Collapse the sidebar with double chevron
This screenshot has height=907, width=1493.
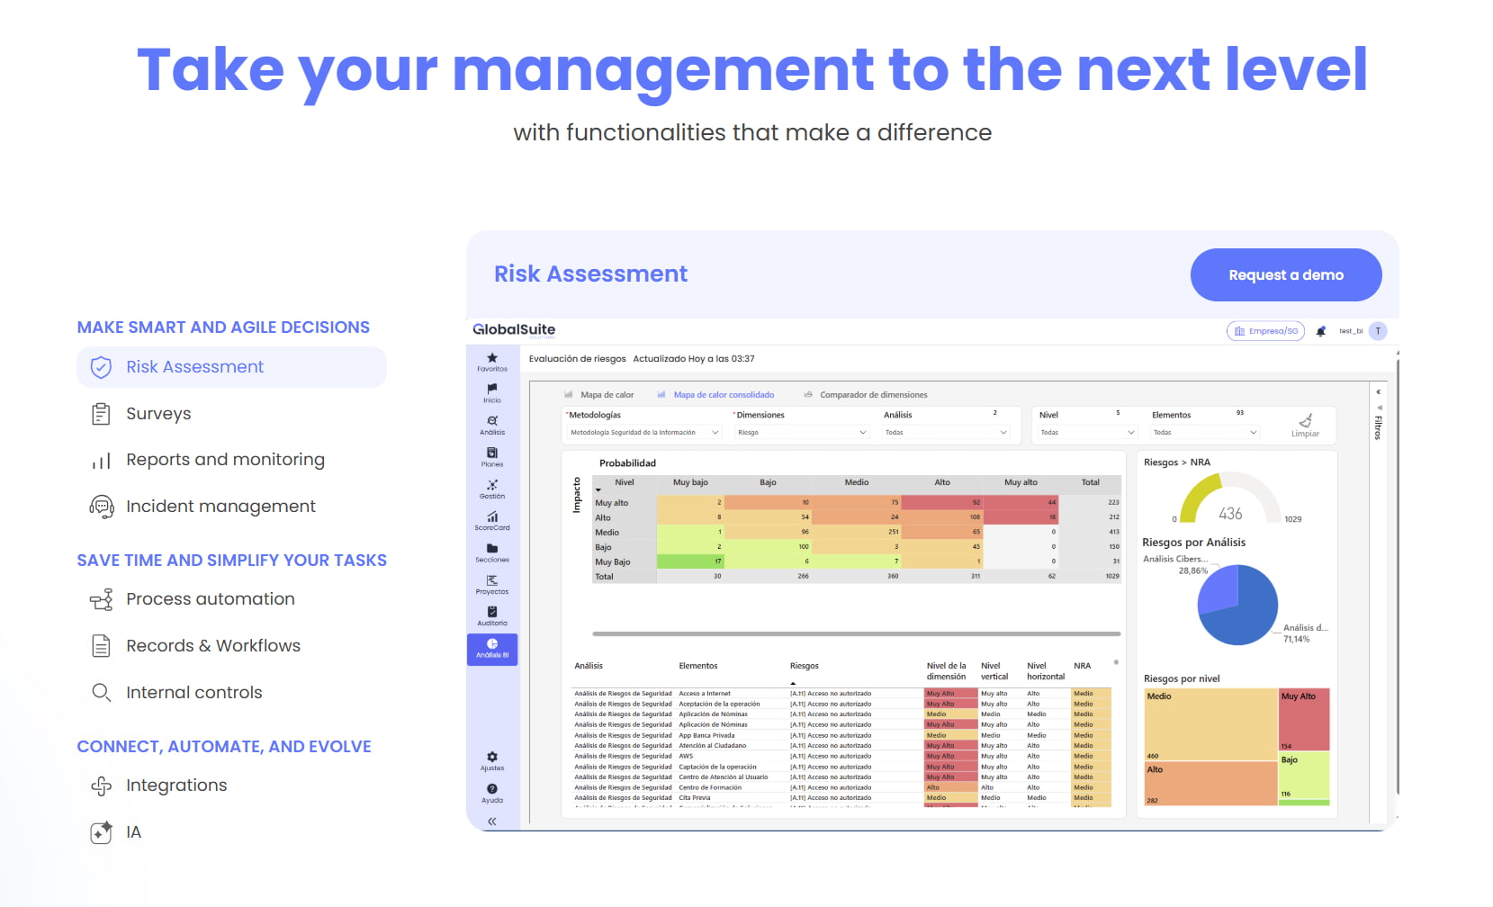492,822
